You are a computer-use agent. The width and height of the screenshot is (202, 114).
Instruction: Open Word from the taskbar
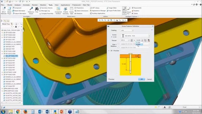click(x=48, y=111)
